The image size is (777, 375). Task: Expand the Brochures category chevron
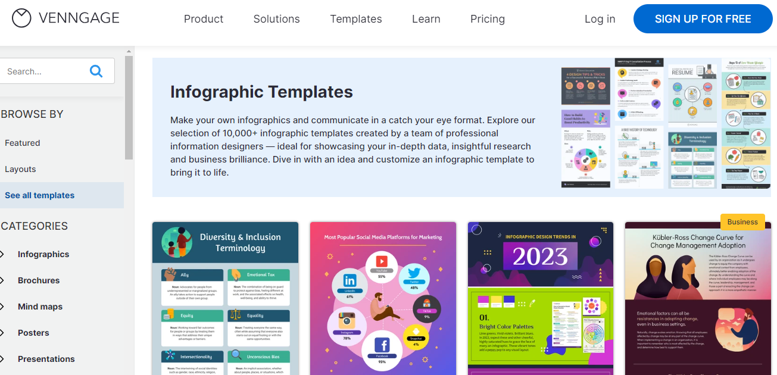(2, 280)
